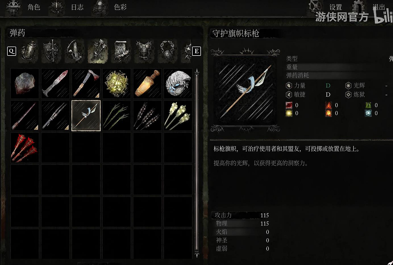Click the E next category button
The image size is (393, 265).
(197, 51)
